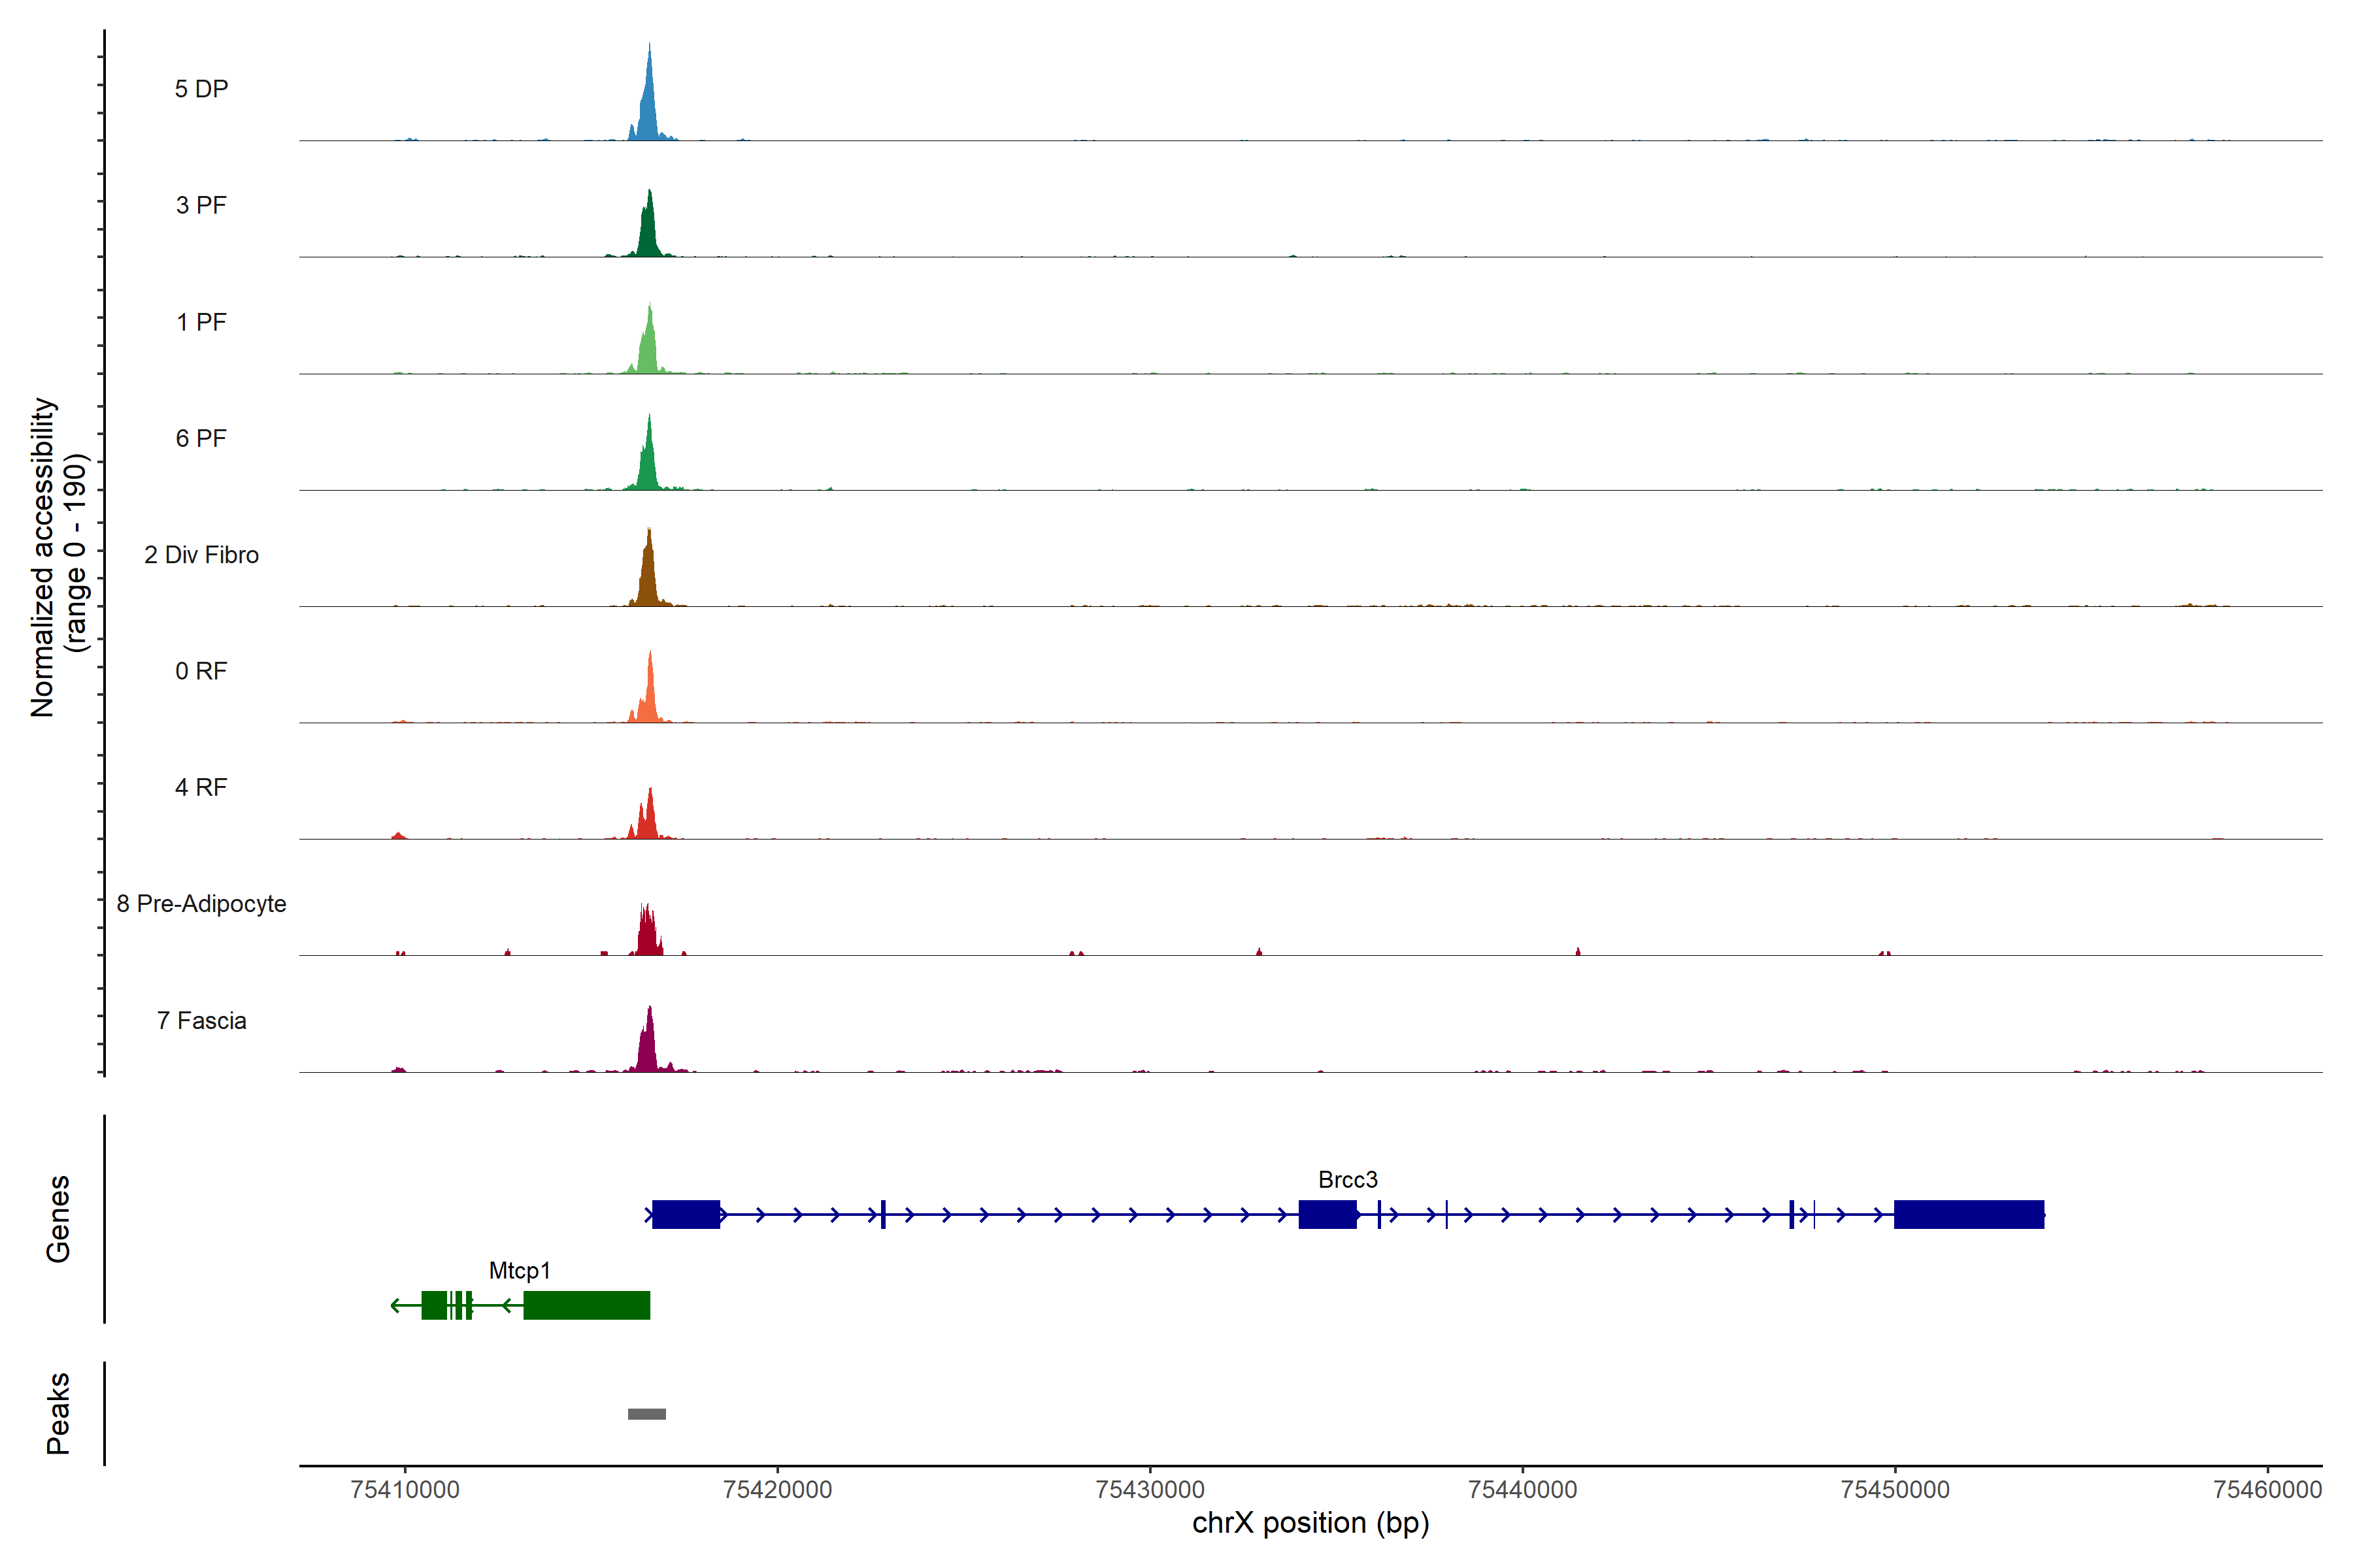Click the 2 Div Fibro label

201,555
